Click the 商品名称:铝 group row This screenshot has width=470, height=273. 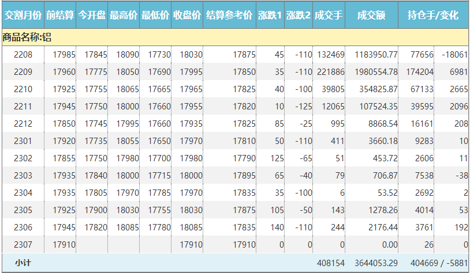point(27,37)
